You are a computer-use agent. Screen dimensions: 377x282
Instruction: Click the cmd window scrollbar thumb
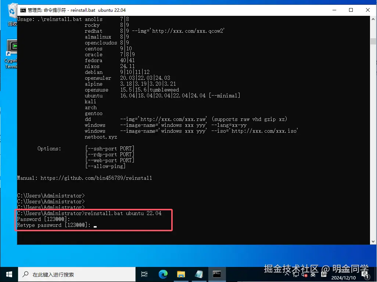click(373, 41)
